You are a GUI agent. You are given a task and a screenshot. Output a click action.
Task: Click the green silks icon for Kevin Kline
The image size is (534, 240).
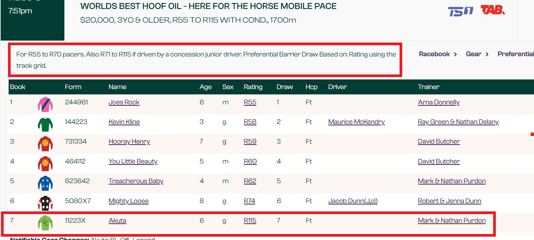(x=45, y=124)
